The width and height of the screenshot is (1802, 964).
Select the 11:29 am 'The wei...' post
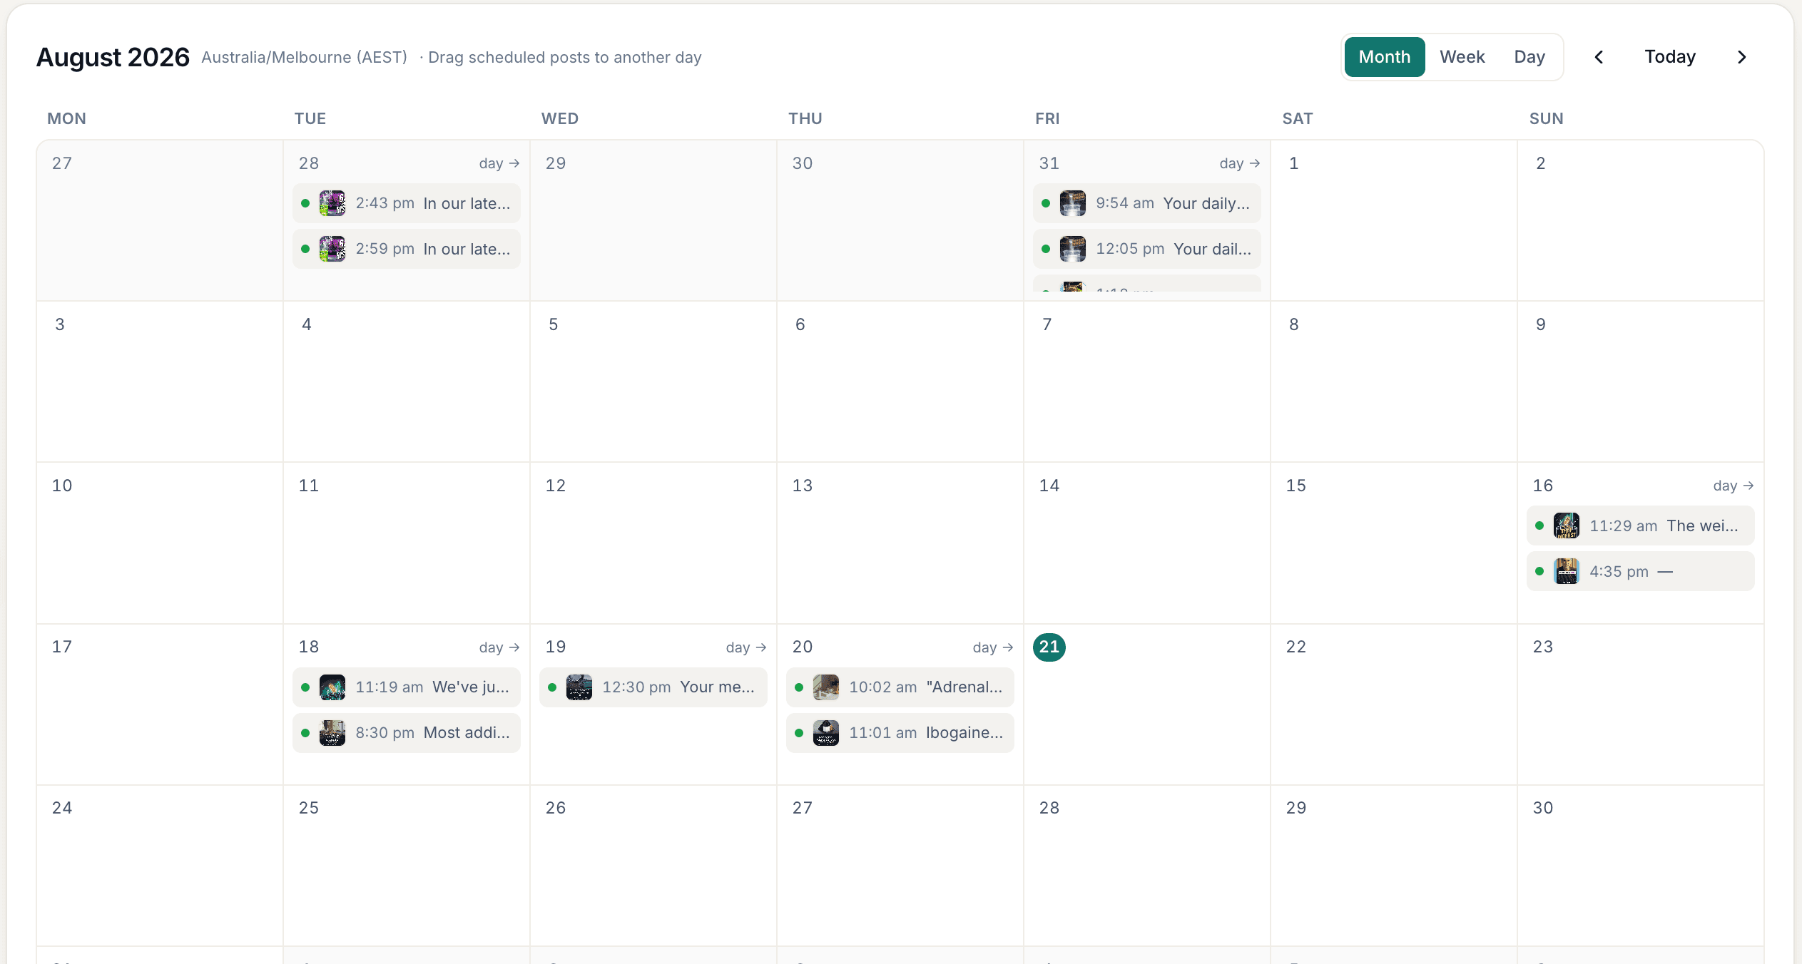pyautogui.click(x=1640, y=525)
